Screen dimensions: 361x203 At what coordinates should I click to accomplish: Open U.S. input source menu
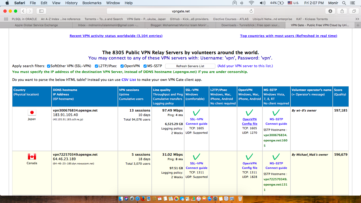(293, 3)
